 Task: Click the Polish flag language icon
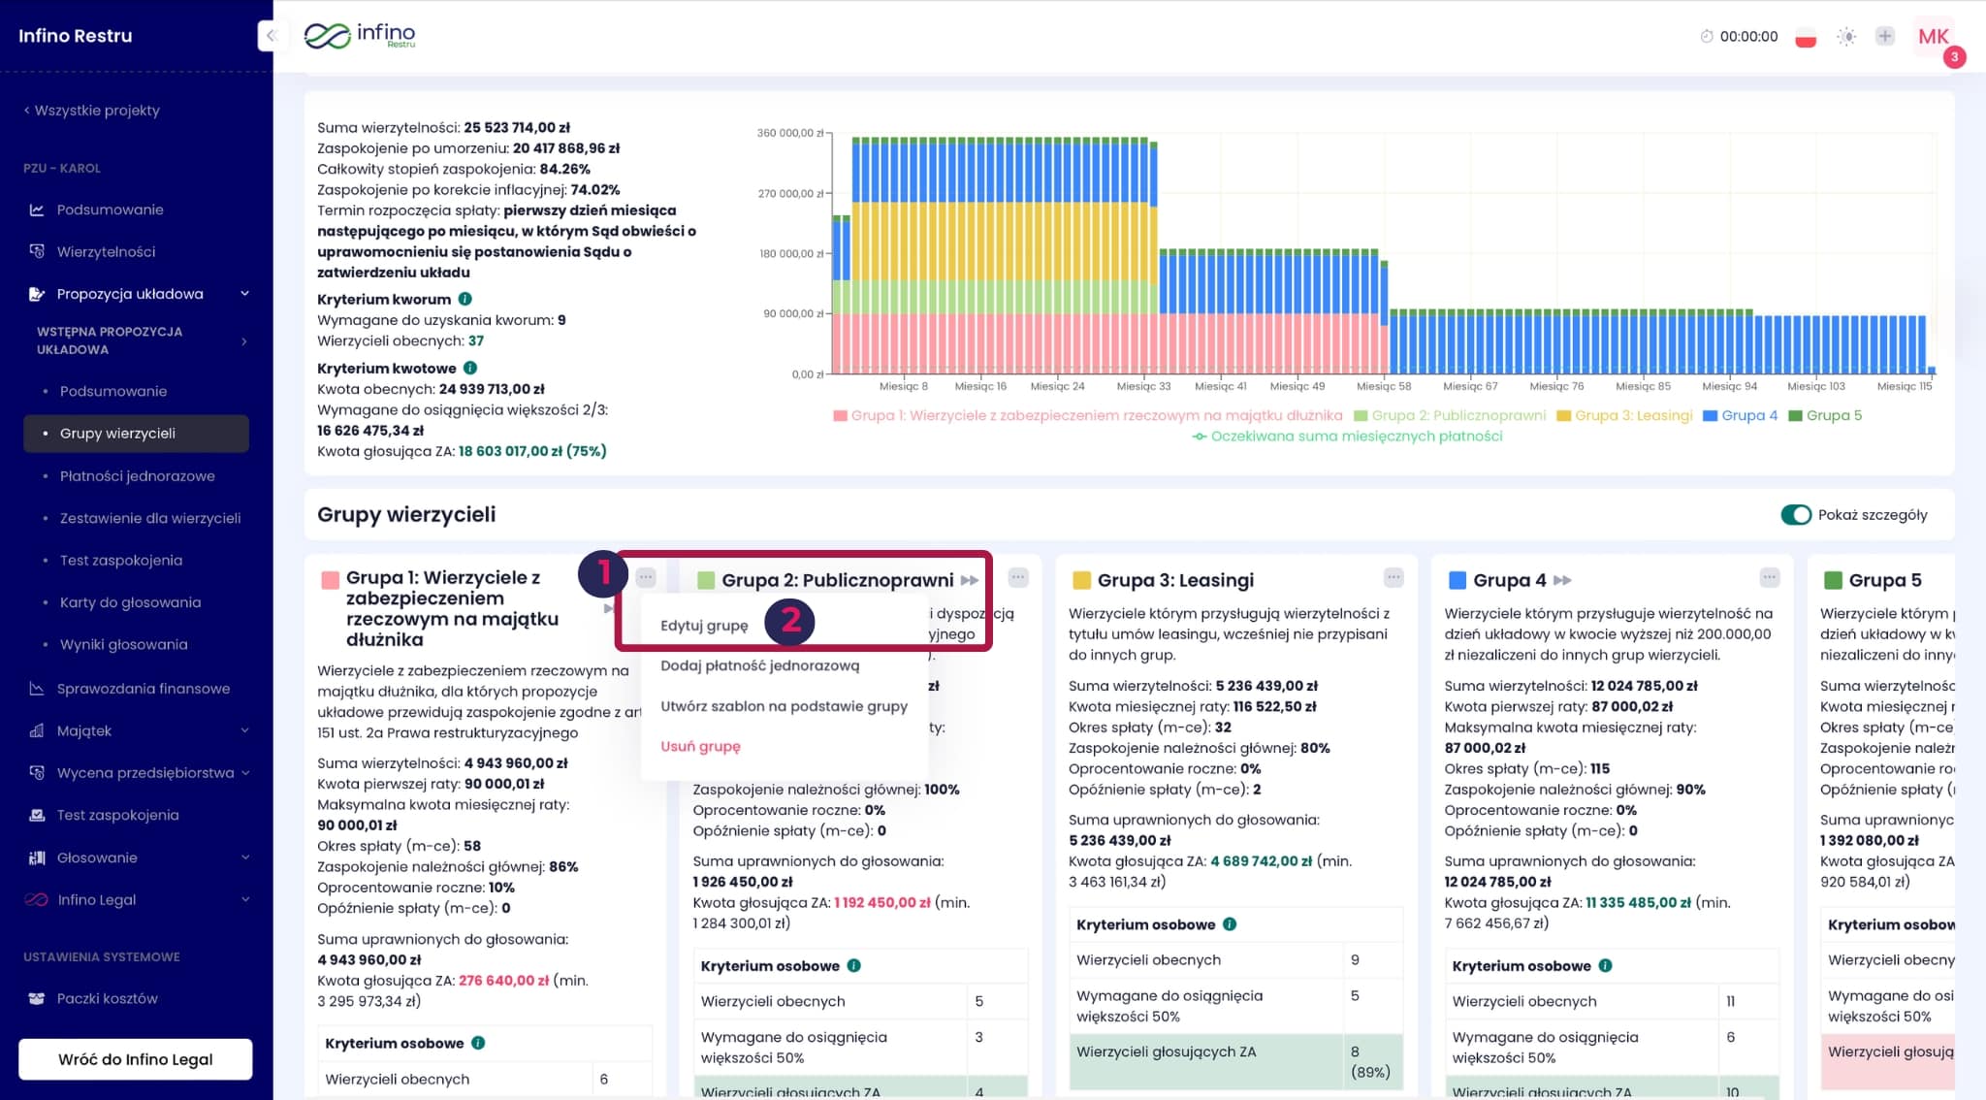point(1805,37)
